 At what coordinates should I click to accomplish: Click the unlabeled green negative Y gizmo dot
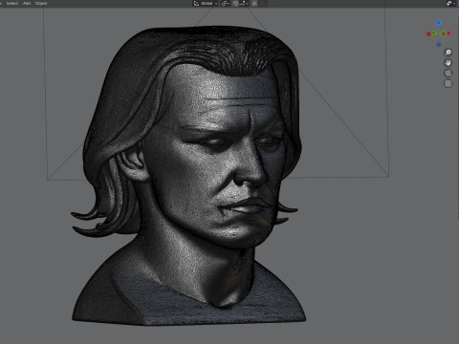point(444,33)
